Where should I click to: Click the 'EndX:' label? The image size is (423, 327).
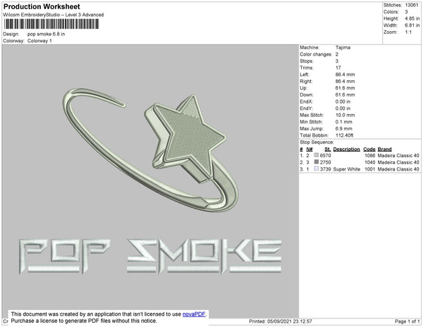click(x=306, y=101)
